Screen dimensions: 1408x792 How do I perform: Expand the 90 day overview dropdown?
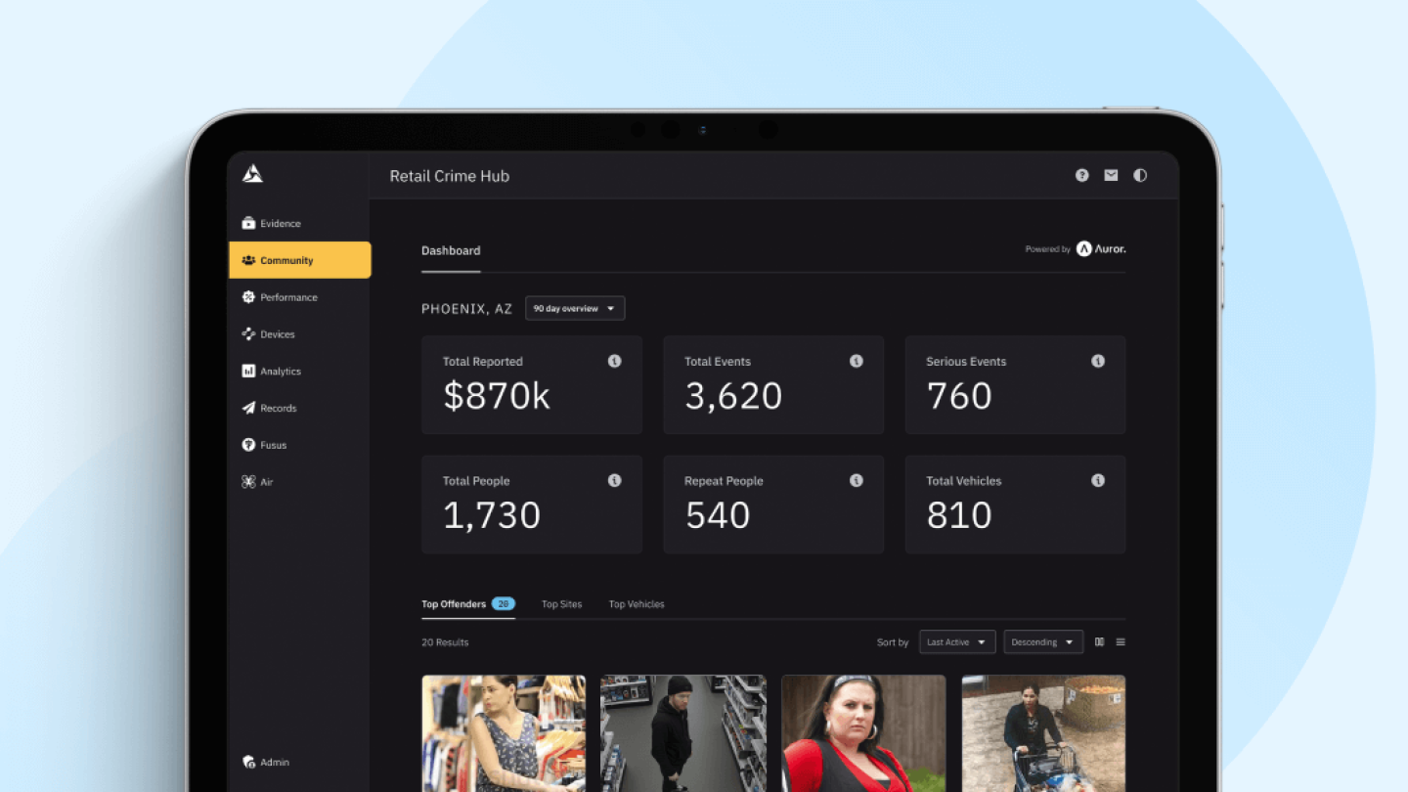tap(575, 309)
